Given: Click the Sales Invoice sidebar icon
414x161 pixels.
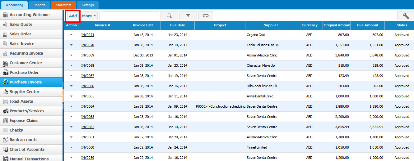Looking at the screenshot, I should (x=5, y=44).
